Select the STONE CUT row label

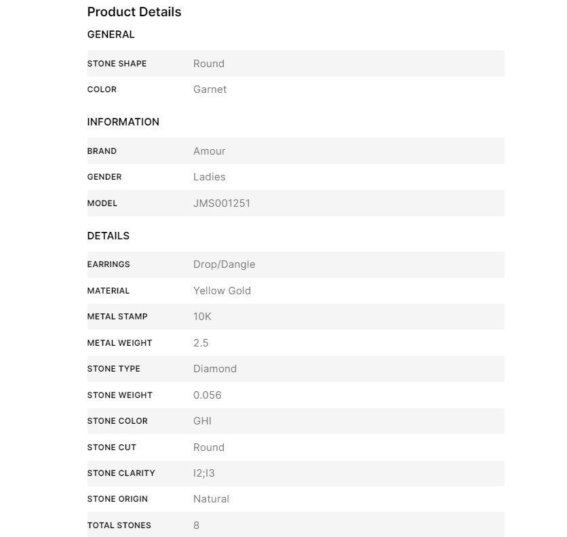click(x=112, y=447)
